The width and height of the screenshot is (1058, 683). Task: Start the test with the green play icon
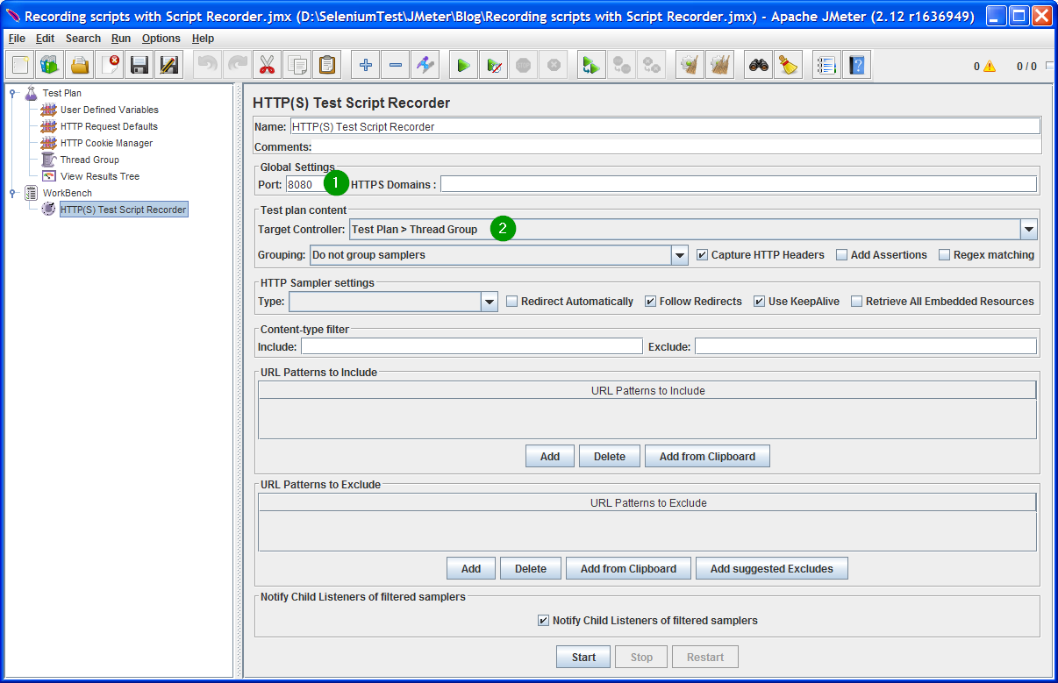pos(463,64)
